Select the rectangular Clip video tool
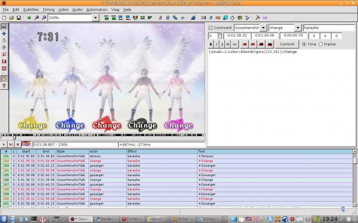The image size is (358, 223). point(4,62)
